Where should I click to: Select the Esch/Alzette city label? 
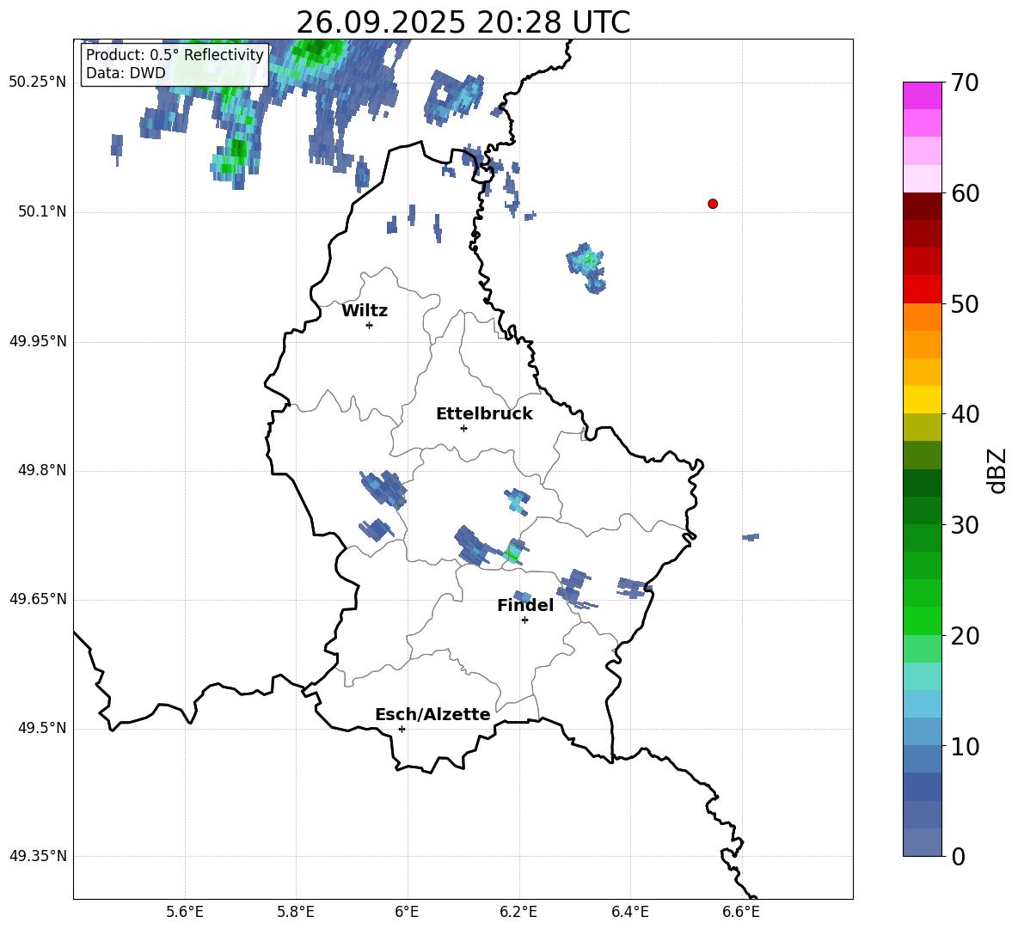pos(432,714)
